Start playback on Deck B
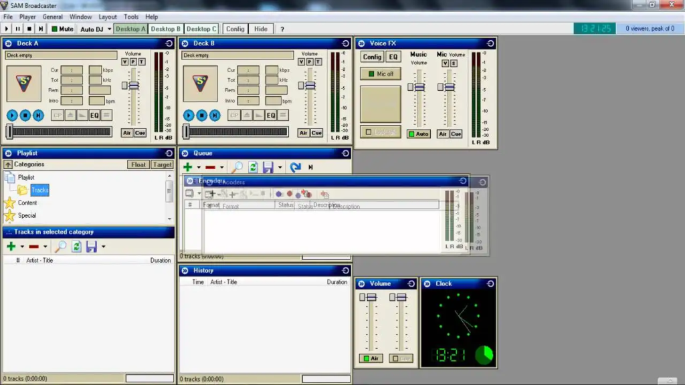The width and height of the screenshot is (685, 385). pos(189,115)
